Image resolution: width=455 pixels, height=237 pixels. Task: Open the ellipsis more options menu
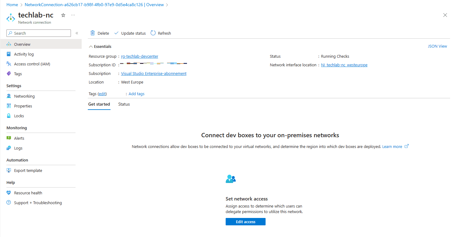click(73, 15)
